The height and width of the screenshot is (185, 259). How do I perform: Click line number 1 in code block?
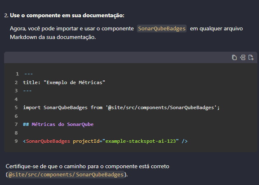17,74
